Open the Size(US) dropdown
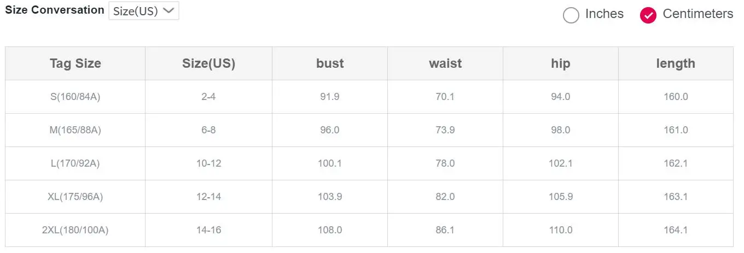Image resolution: width=744 pixels, height=253 pixels. pos(144,11)
